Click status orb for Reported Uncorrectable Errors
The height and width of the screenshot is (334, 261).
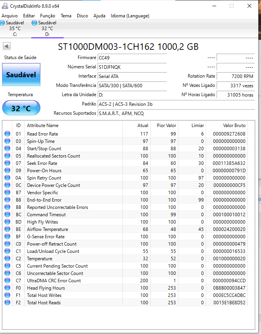pyautogui.click(x=7, y=207)
